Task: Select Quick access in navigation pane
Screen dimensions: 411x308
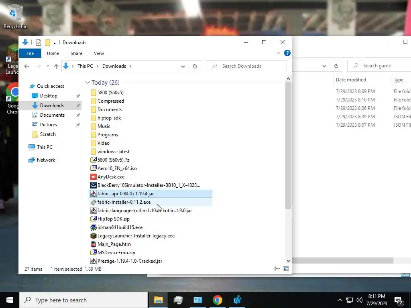Action: coord(50,86)
